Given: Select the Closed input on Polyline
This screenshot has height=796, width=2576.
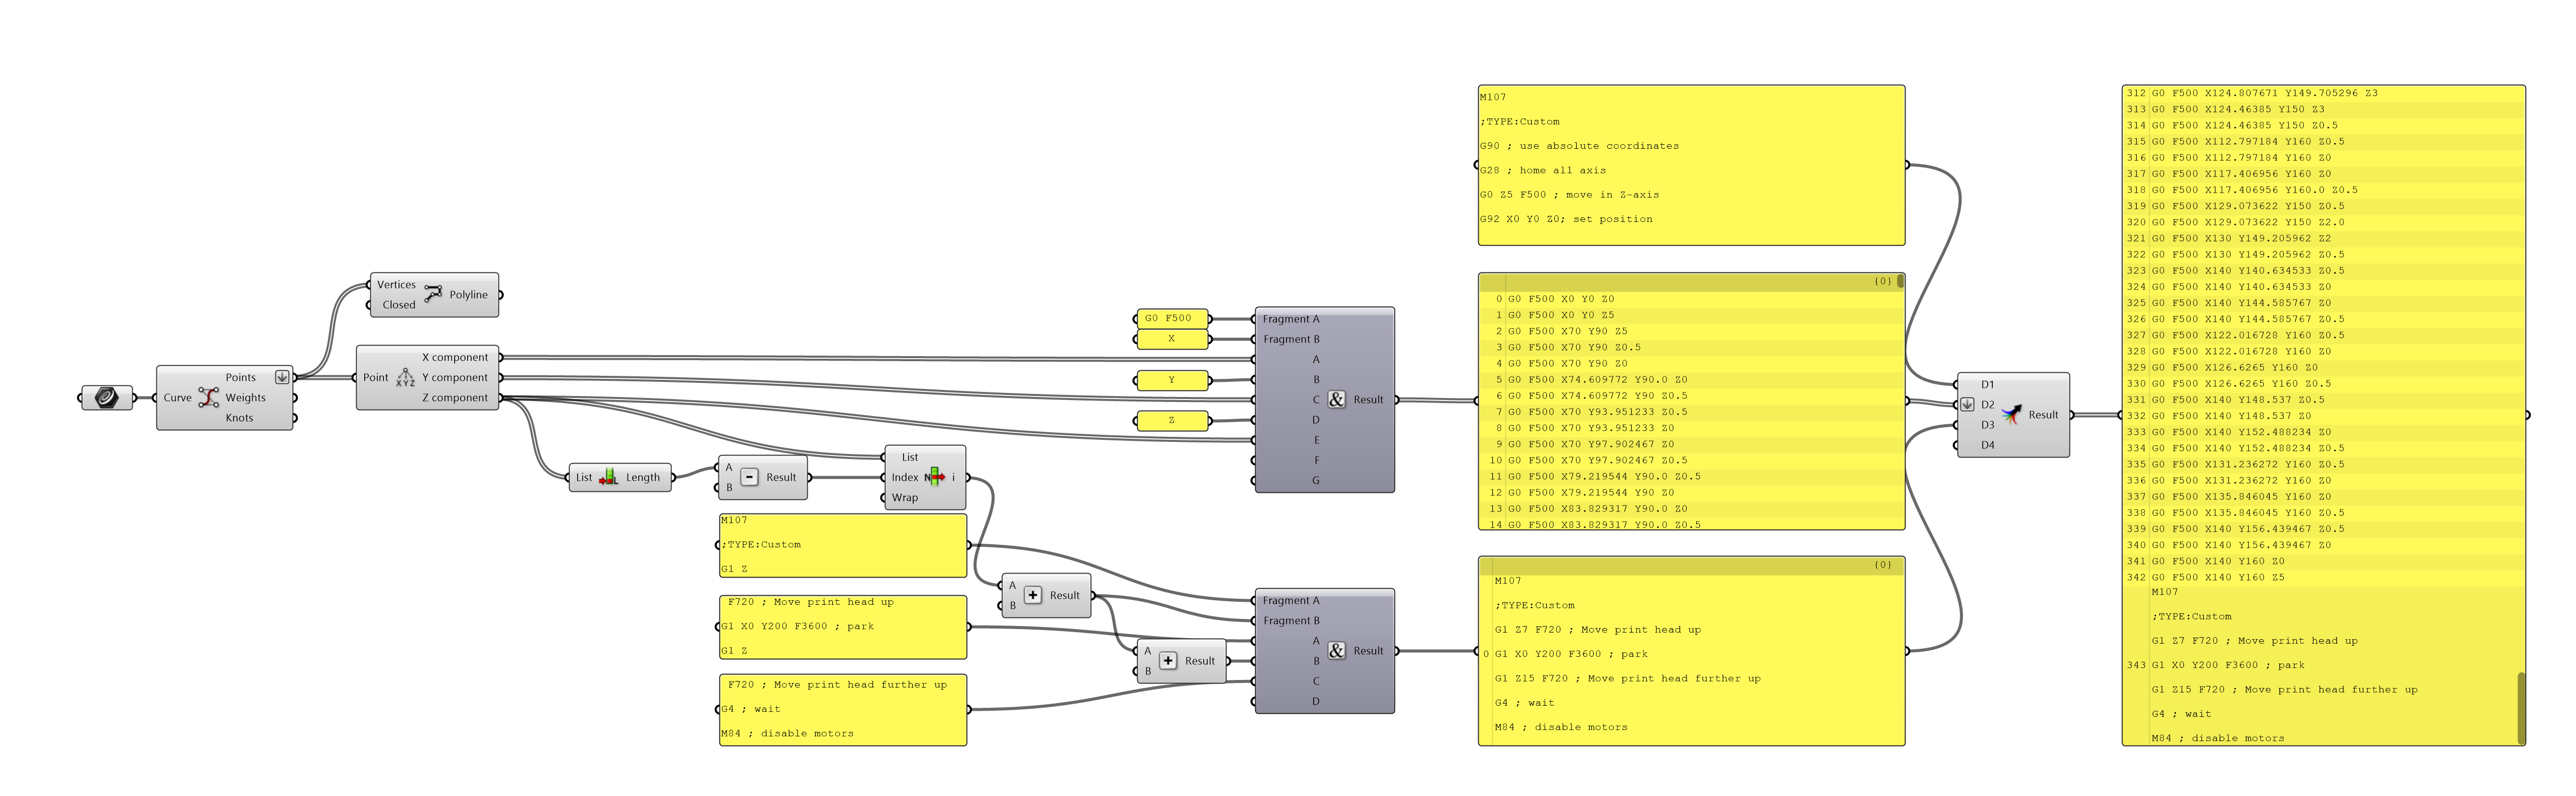Looking at the screenshot, I should point(398,305).
